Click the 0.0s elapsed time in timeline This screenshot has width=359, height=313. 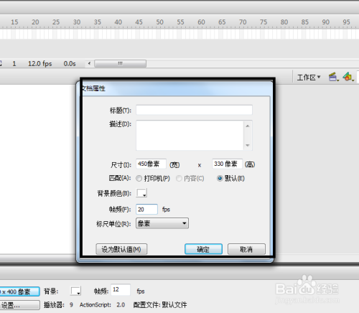[70, 64]
